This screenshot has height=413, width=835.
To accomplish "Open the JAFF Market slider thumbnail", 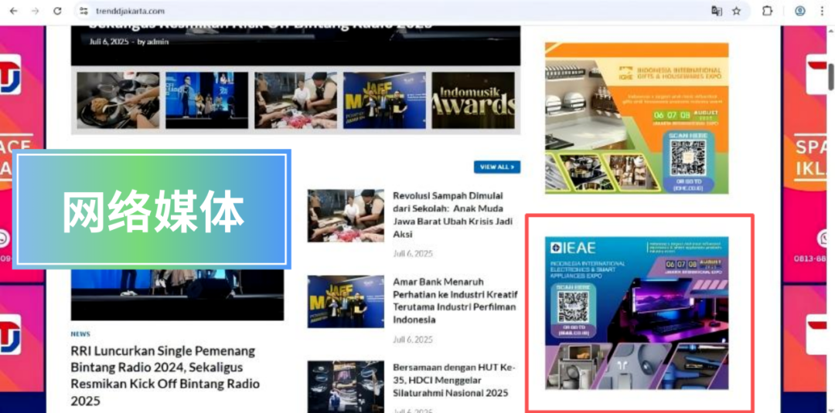I will pos(384,100).
